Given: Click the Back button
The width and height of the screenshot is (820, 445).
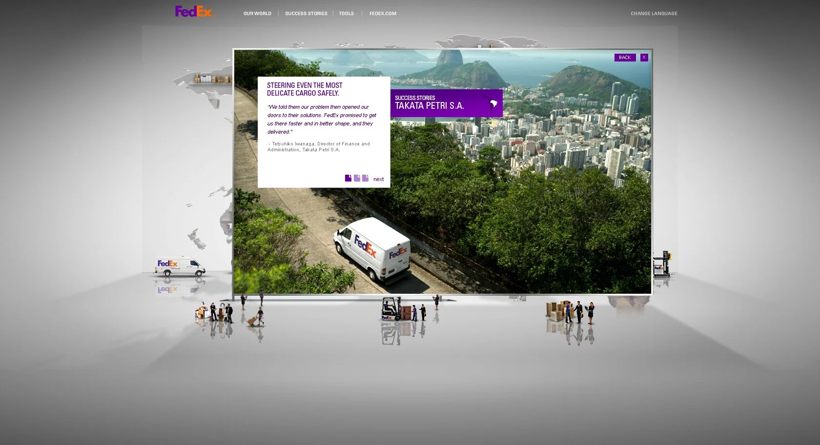Looking at the screenshot, I should (x=625, y=58).
